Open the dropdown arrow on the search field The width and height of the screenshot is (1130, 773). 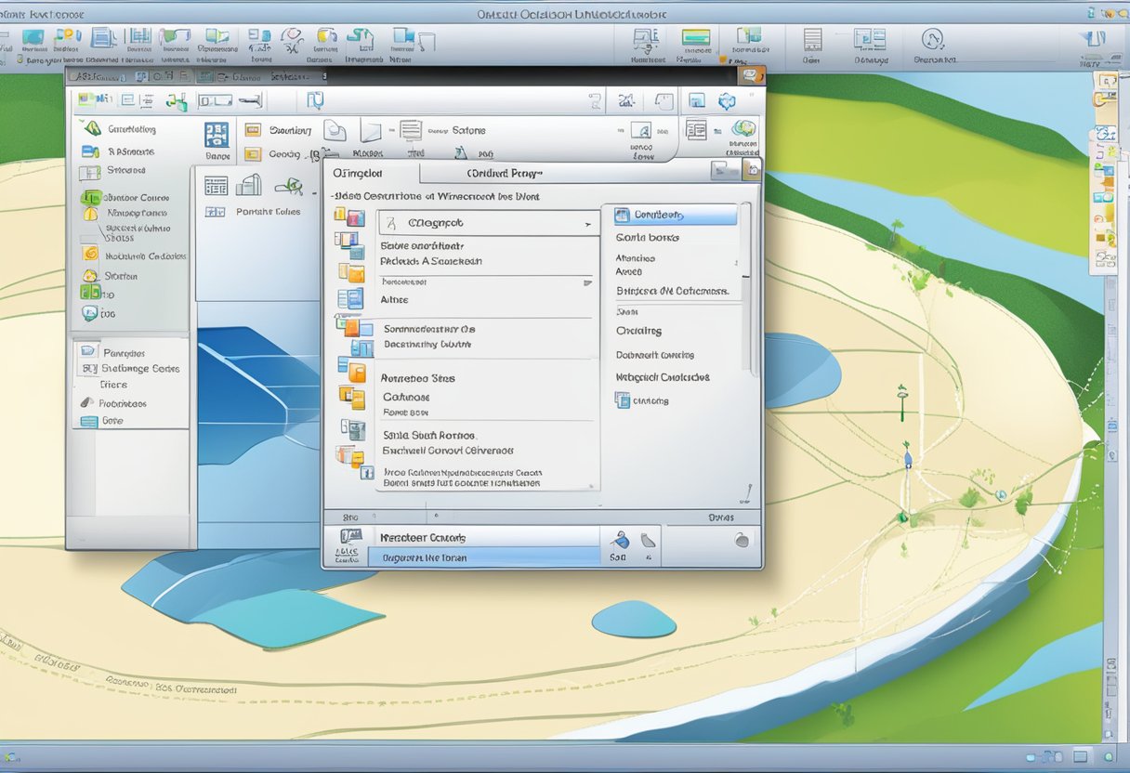pyautogui.click(x=586, y=222)
